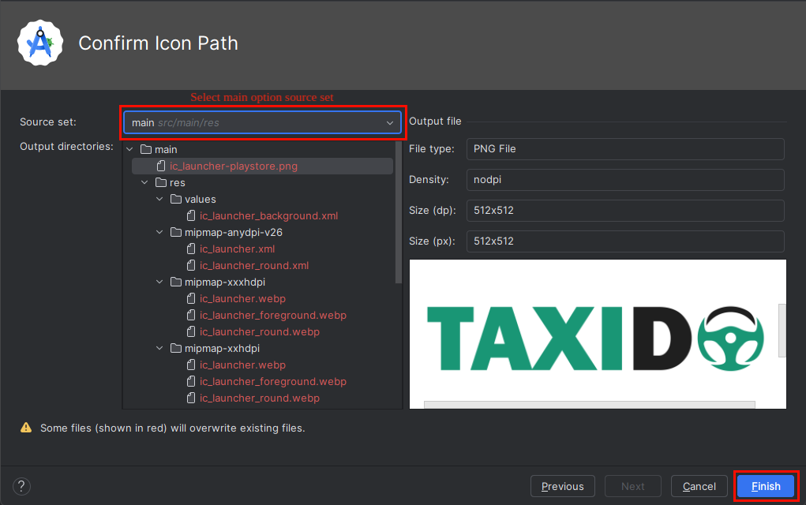
Task: Open the Source set dropdown
Action: (263, 122)
